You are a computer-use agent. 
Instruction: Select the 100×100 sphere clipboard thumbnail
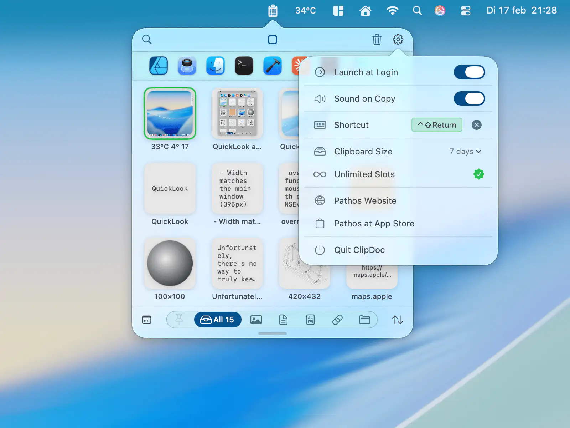[170, 264]
